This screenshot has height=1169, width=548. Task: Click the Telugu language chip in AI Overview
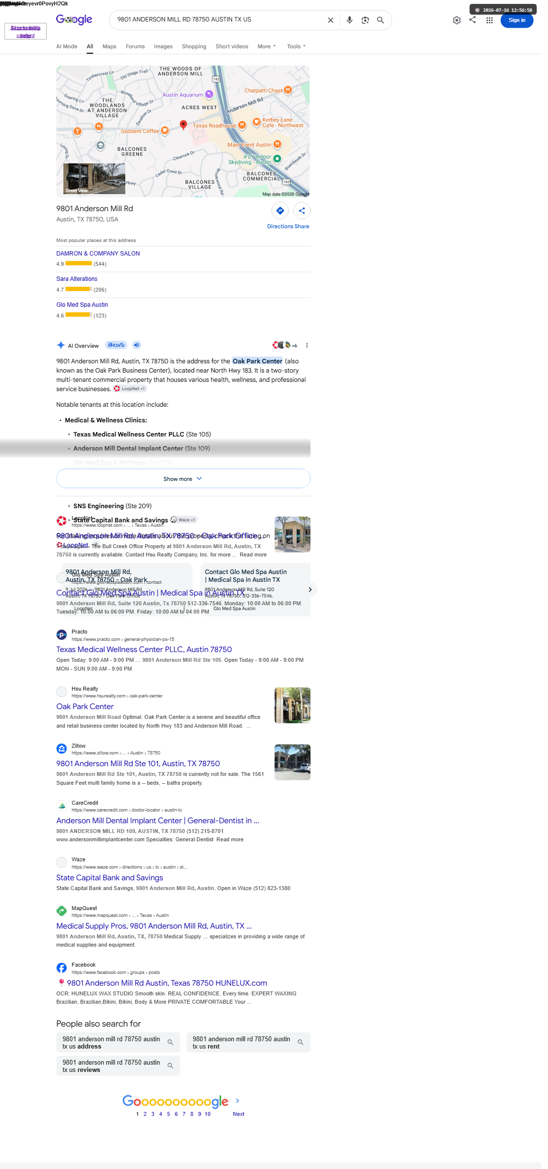(116, 345)
